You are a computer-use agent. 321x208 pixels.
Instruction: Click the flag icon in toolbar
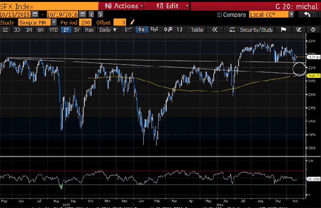coord(283,30)
